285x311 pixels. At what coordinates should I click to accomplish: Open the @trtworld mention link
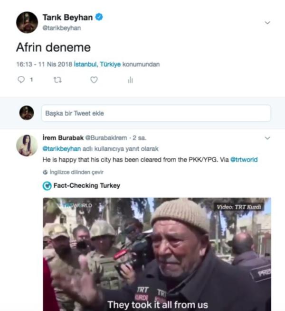244,160
